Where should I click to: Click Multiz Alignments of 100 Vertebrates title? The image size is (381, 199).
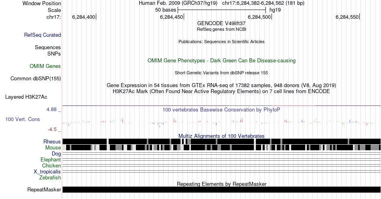pos(221,136)
